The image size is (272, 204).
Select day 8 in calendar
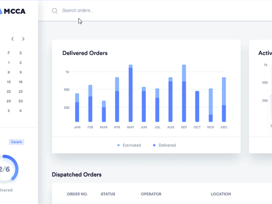(x=9, y=72)
